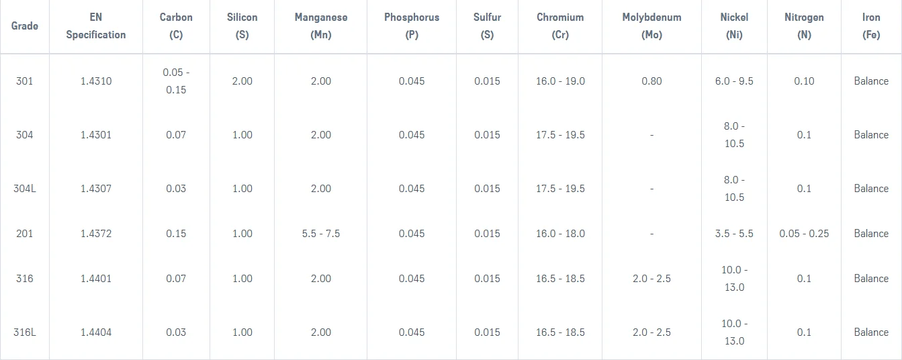This screenshot has width=902, height=360.
Task: Click grade 304L in first column
Action: click(25, 189)
